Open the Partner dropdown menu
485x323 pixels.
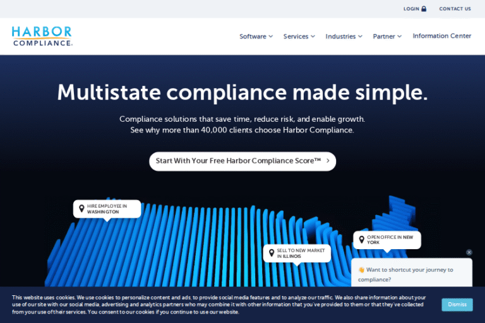(x=387, y=37)
